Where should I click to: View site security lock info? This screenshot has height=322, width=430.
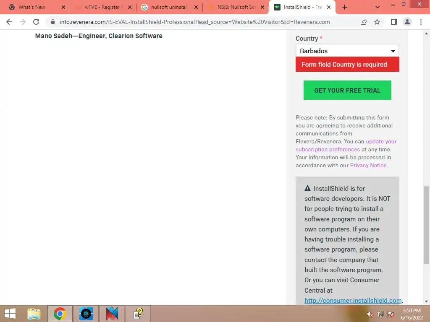pyautogui.click(x=53, y=22)
